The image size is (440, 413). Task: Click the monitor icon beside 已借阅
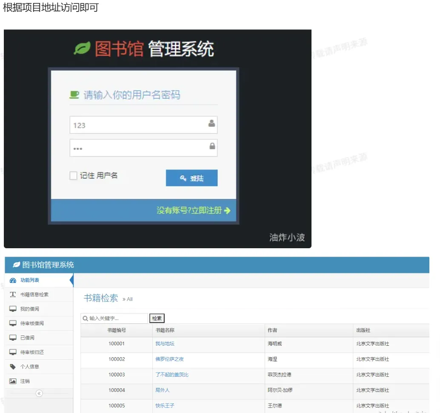(13, 338)
